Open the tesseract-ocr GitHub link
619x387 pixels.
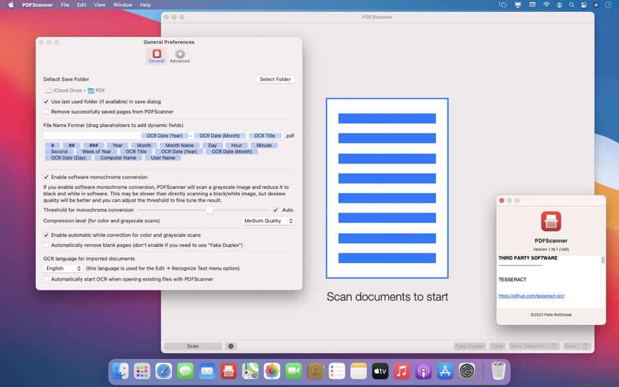coord(531,296)
